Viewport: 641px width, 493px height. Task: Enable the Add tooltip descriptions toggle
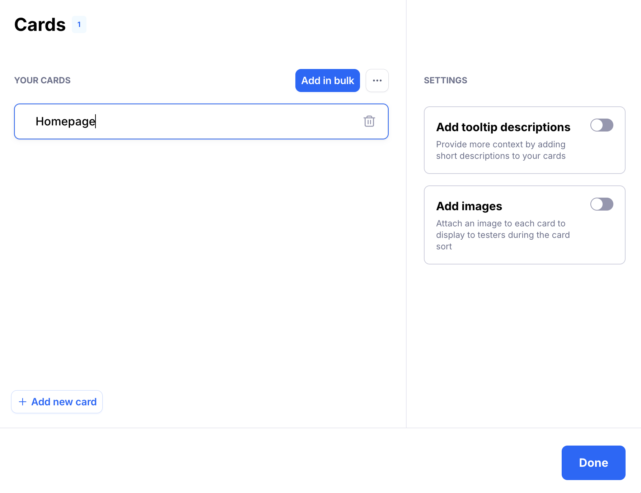click(x=602, y=125)
